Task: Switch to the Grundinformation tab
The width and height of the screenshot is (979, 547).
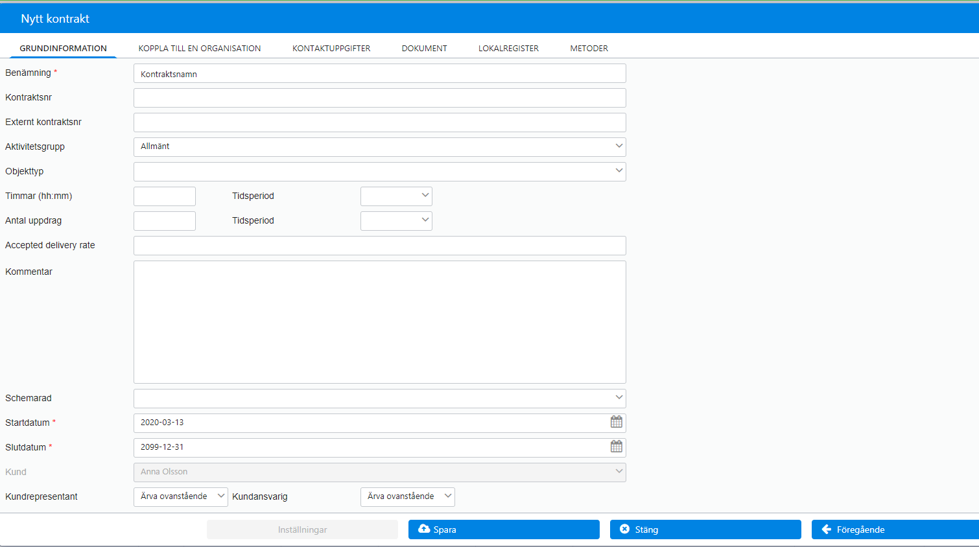Action: (63, 48)
